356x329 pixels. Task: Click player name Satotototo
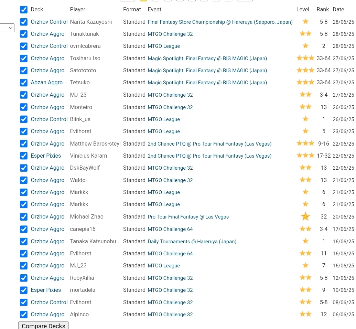[x=83, y=71]
